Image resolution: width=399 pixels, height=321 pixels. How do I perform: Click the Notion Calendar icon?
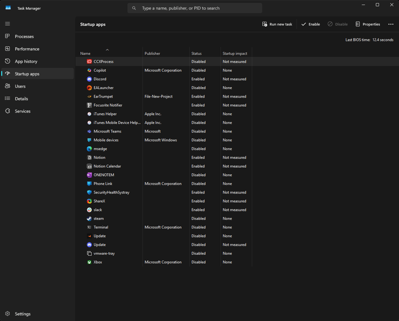pos(89,166)
